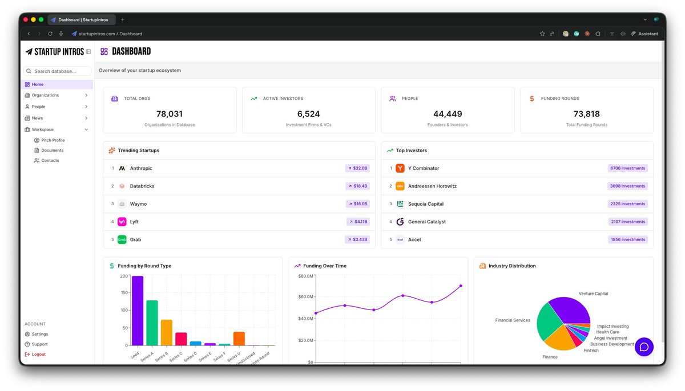
Task: Open browser extensions puzzle icon
Action: pos(598,34)
